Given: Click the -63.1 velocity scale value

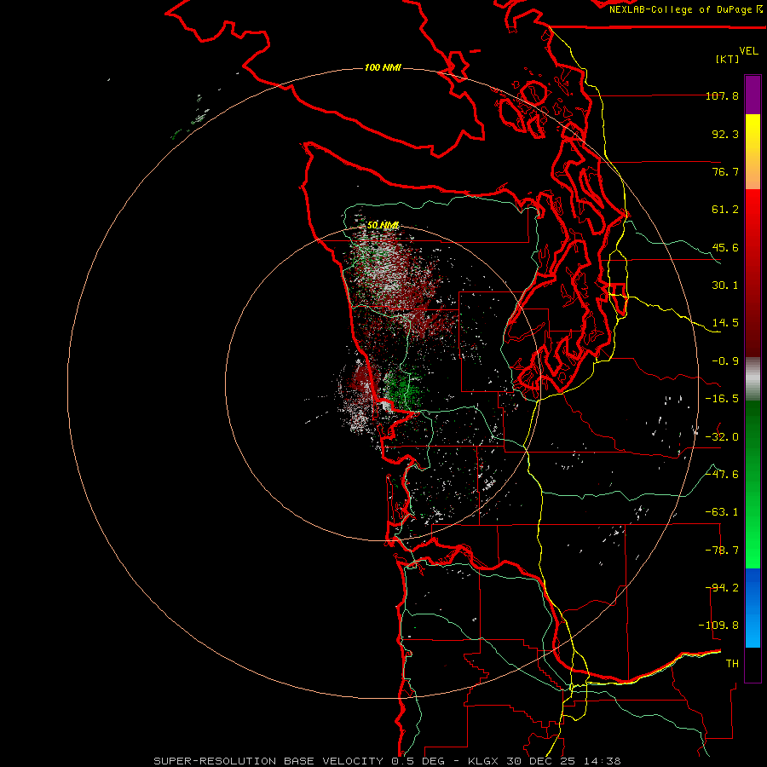Looking at the screenshot, I should 722,512.
